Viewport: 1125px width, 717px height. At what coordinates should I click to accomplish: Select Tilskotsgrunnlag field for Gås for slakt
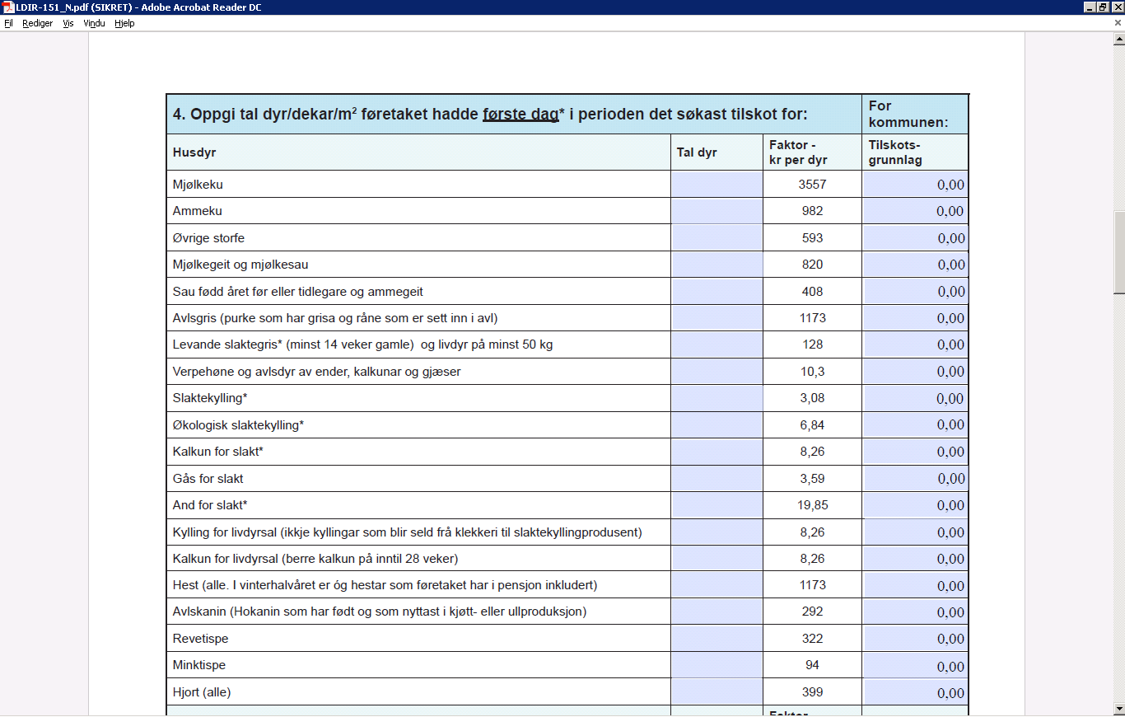click(x=915, y=479)
